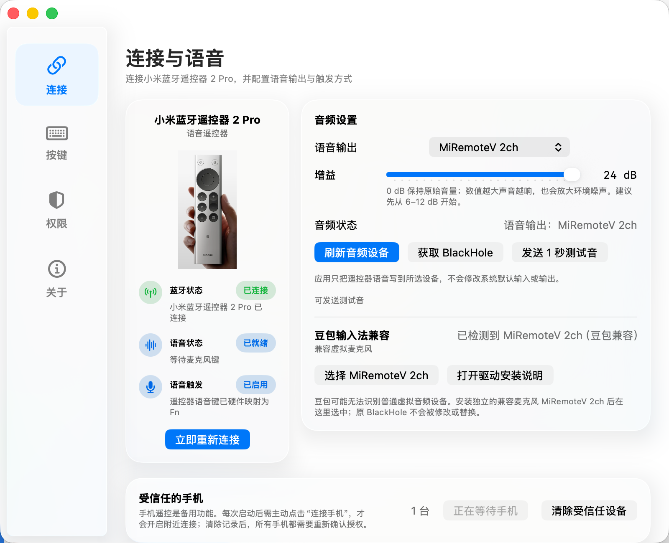669x543 pixels.
Task: Click the voice trigger microphone icon
Action: tap(151, 387)
